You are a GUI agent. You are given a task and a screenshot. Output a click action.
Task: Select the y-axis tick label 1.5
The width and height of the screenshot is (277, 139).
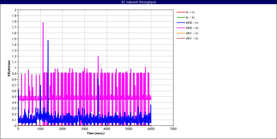(14, 39)
